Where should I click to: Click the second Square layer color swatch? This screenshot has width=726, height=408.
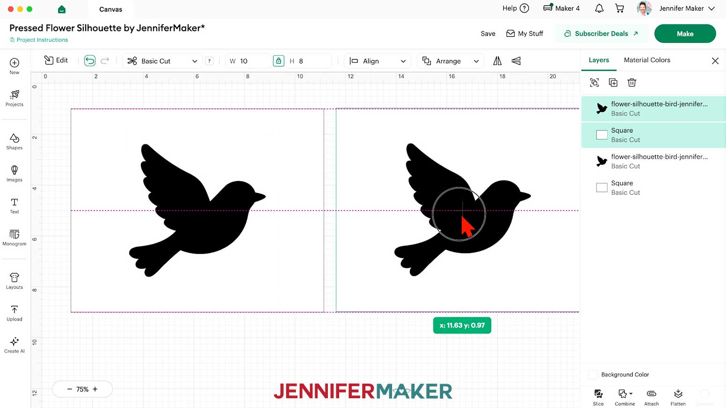(602, 188)
